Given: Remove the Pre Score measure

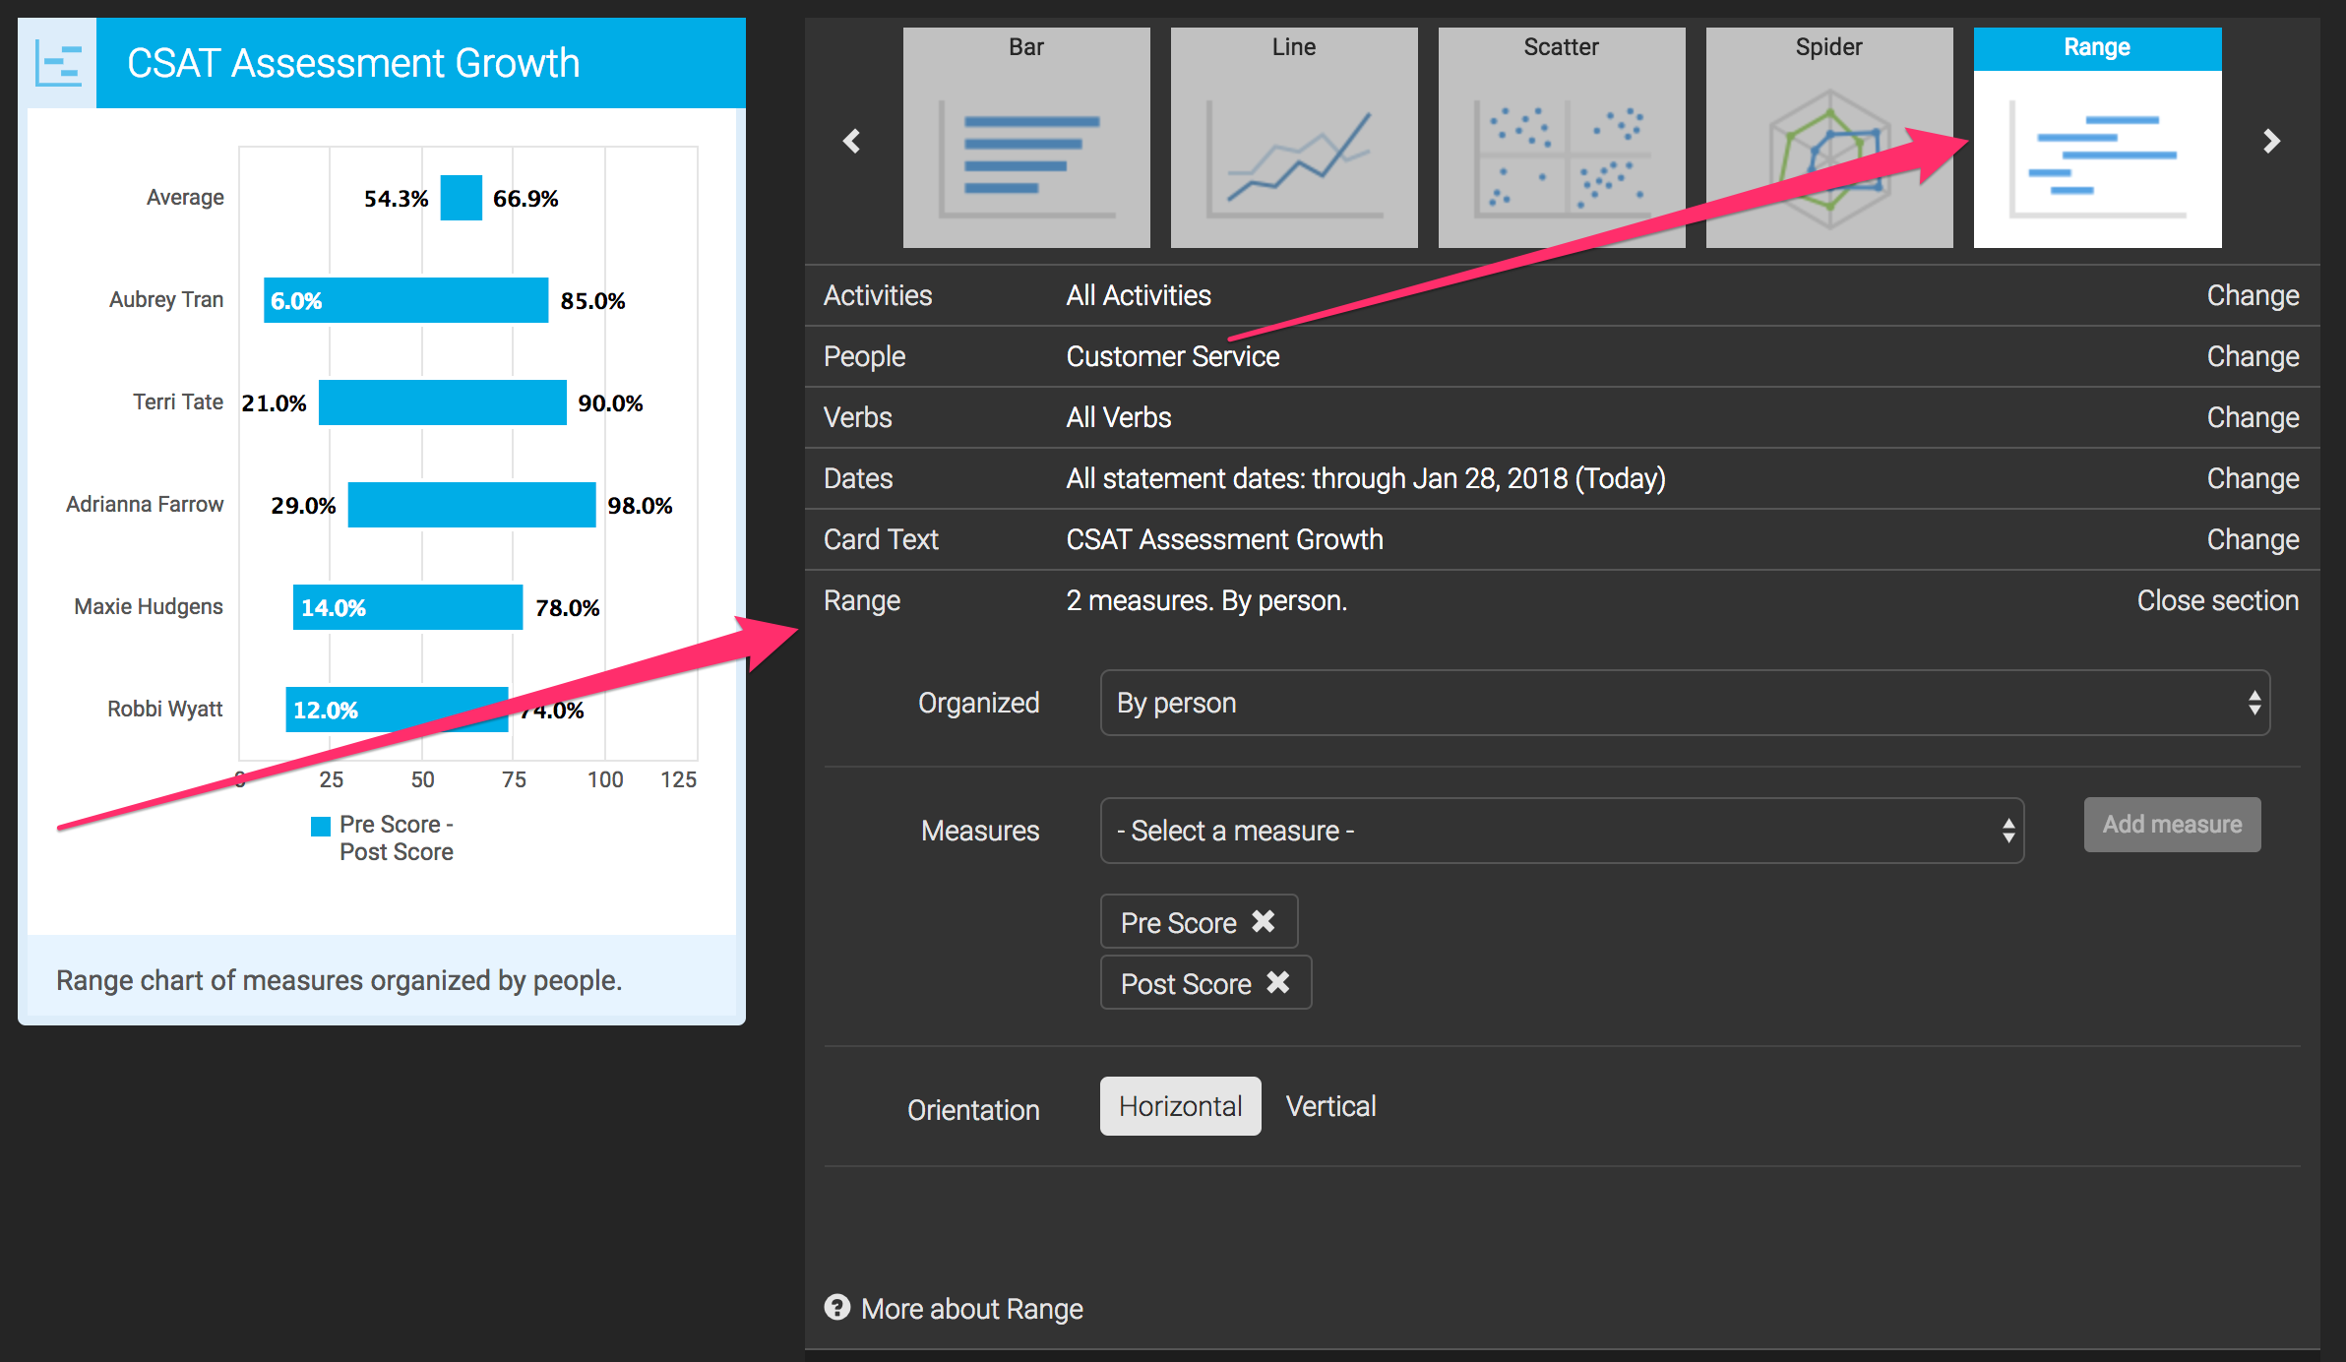Looking at the screenshot, I should click(1264, 921).
